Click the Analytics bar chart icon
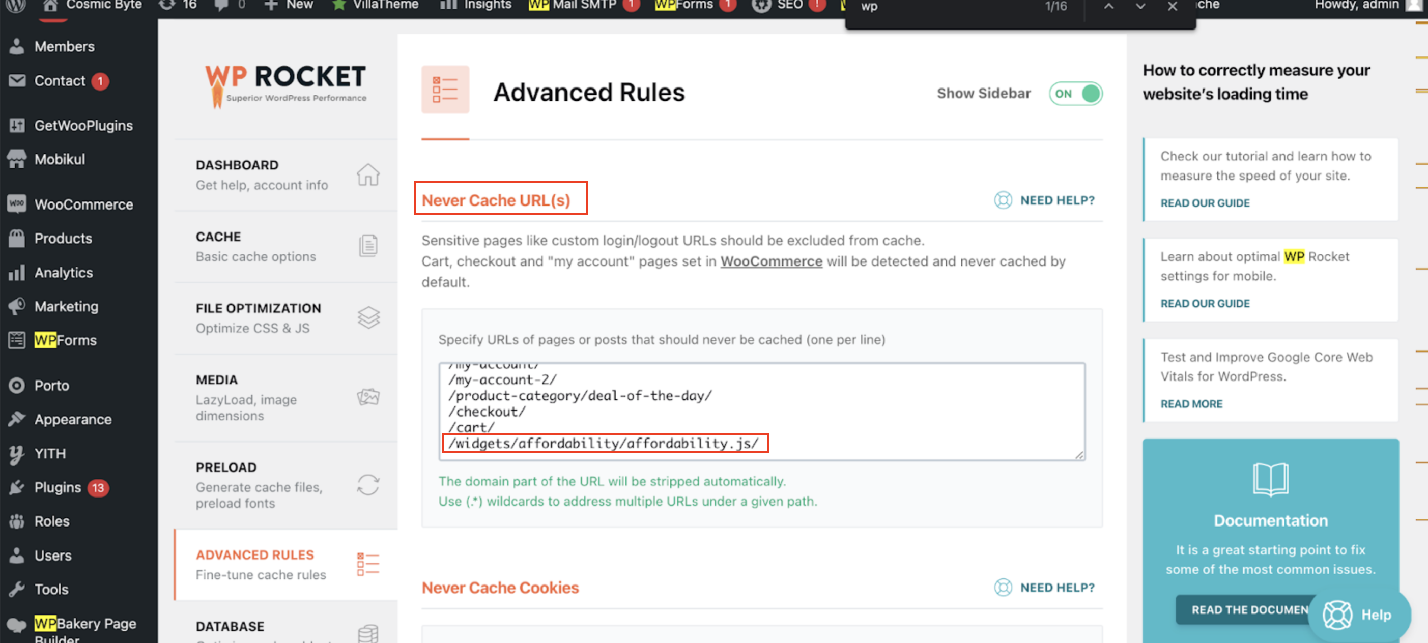This screenshot has height=643, width=1428. coord(17,272)
